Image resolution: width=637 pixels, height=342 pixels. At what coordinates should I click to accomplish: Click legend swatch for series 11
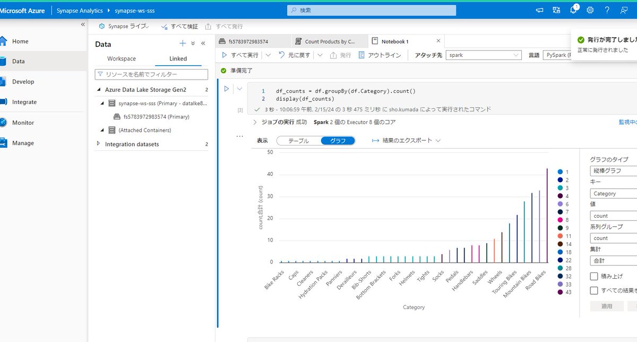[560, 236]
